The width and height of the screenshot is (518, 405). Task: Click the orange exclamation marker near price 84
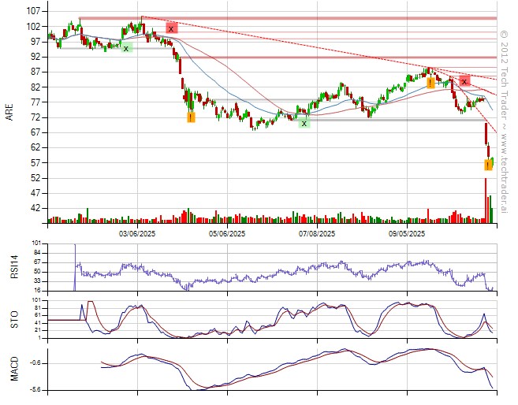430,83
